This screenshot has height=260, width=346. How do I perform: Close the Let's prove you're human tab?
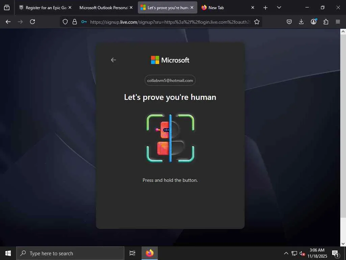[192, 7]
